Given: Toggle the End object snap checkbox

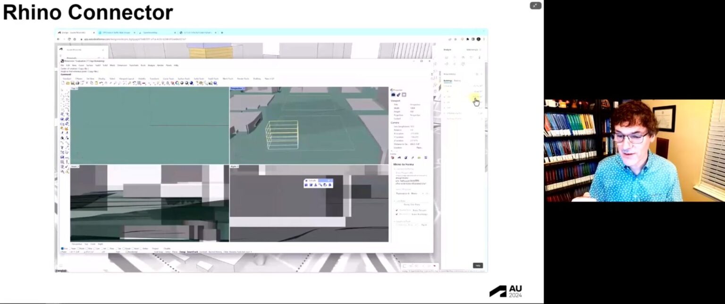Looking at the screenshot, I should tap(63, 248).
